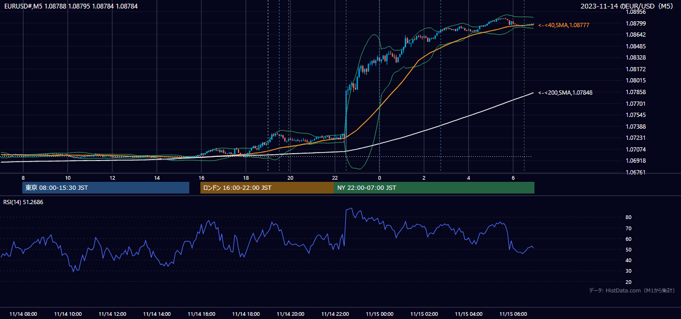Click the bottom time label 11/14 12:00

pyautogui.click(x=112, y=314)
